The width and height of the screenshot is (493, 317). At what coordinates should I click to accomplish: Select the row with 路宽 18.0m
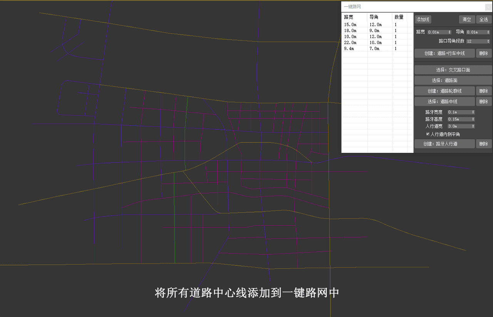coord(377,30)
